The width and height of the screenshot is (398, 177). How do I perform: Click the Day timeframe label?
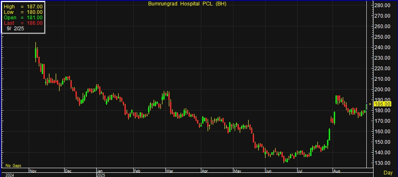(x=387, y=173)
